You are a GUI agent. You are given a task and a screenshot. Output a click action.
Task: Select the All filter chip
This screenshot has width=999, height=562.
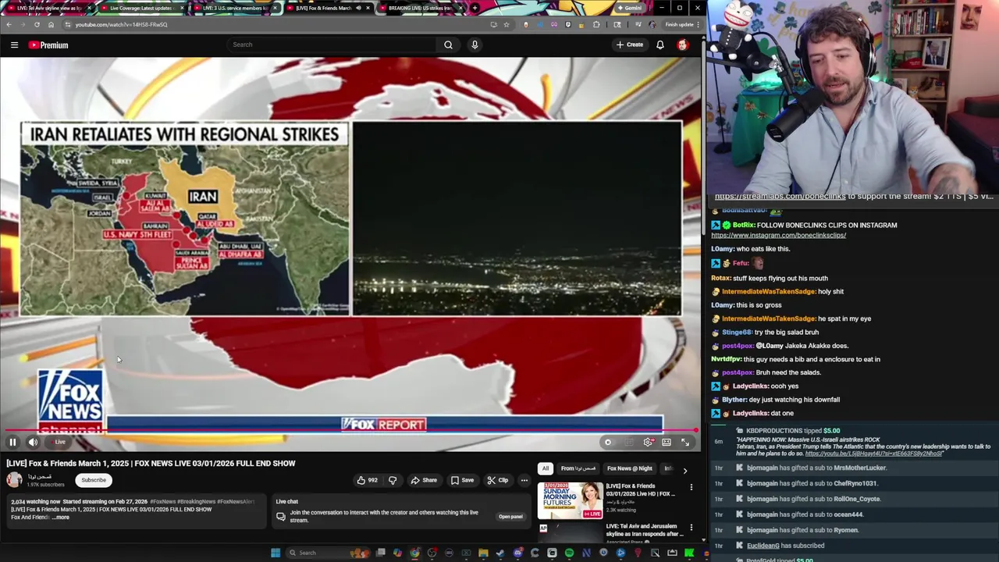(x=545, y=468)
